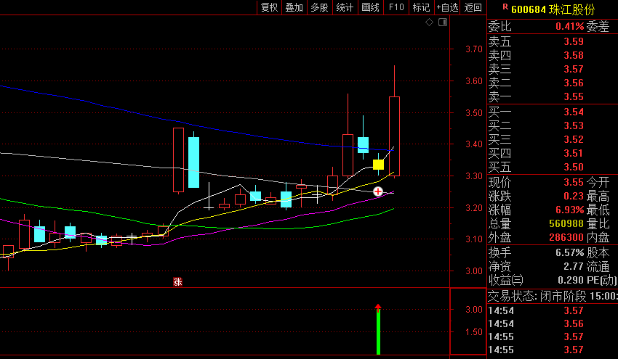Click 涨跌 value 0.23
The height and width of the screenshot is (359, 618).
(x=574, y=197)
